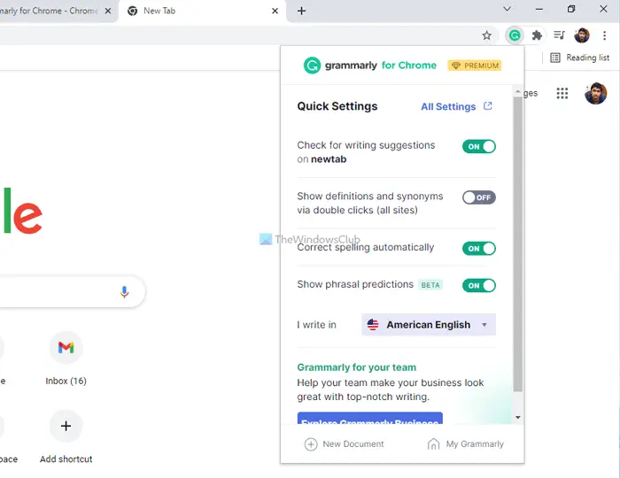Image resolution: width=620 pixels, height=478 pixels.
Task: Toggle Correct spelling automatically
Action: click(x=479, y=249)
